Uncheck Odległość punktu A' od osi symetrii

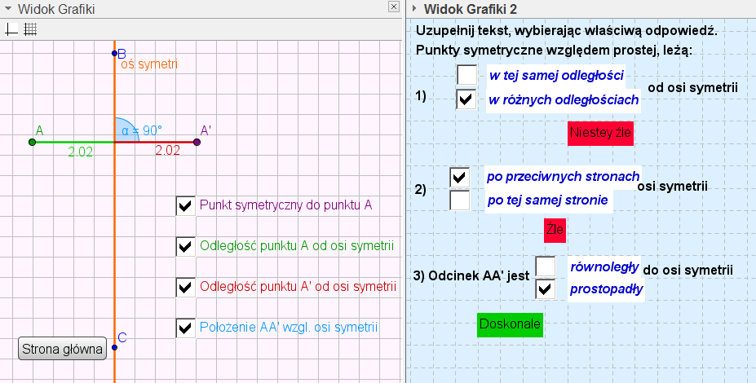click(x=185, y=287)
